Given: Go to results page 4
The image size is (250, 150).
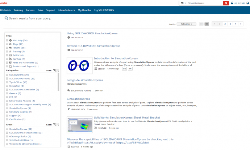Looking at the screenshot, I should point(236,24).
